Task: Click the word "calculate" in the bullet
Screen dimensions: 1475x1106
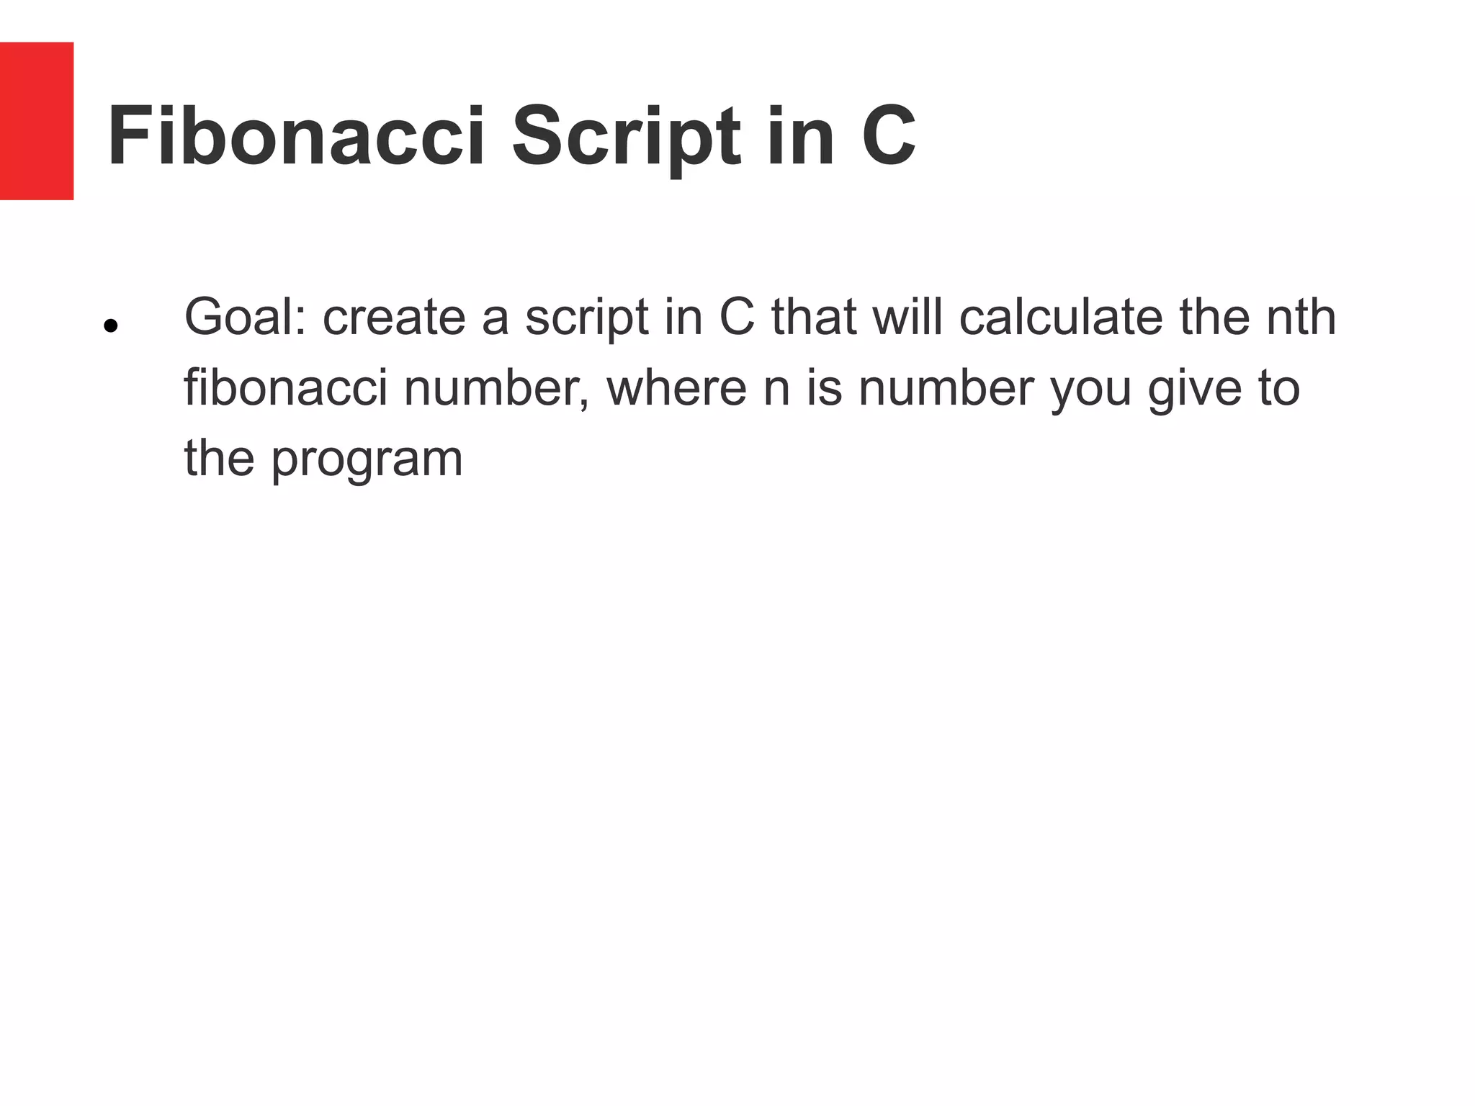Action: [1061, 317]
